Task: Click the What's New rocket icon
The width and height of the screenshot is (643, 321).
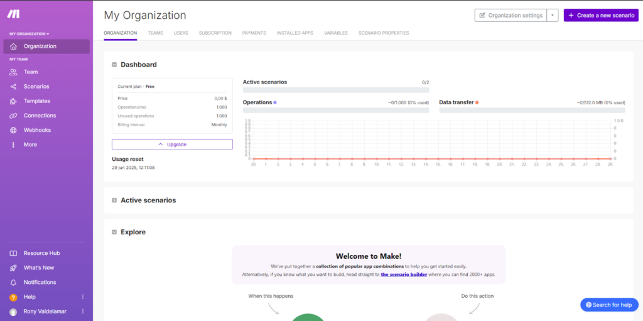Action: pos(13,268)
